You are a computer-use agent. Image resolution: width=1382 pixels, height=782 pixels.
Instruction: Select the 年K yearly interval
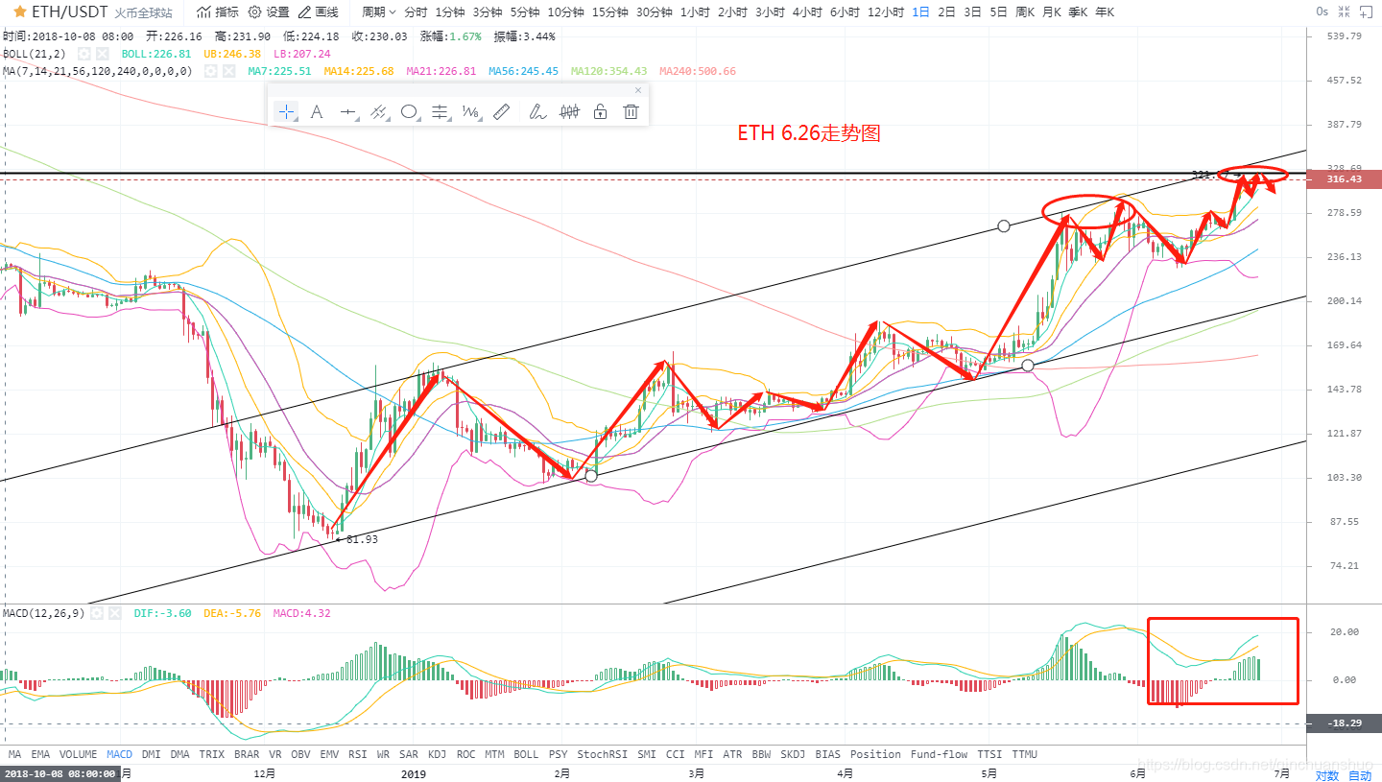click(x=1105, y=12)
